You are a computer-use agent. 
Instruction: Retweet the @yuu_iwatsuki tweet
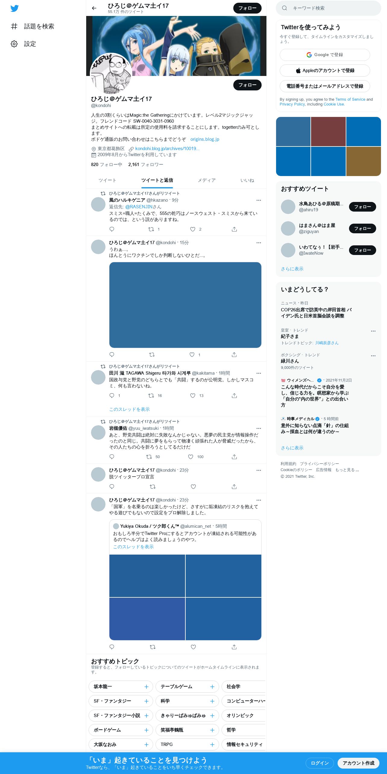click(149, 457)
